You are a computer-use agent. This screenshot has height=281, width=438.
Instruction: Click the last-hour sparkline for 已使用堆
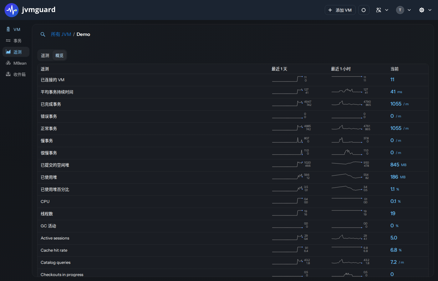pyautogui.click(x=347, y=176)
